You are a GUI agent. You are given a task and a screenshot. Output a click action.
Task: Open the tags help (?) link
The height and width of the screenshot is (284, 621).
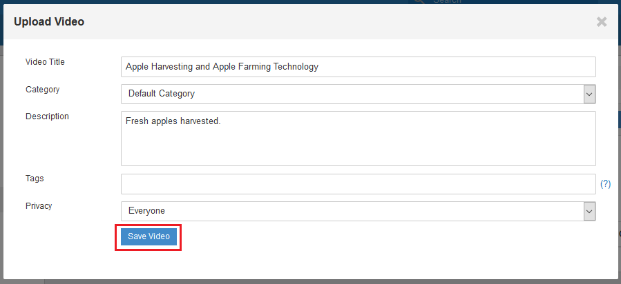pyautogui.click(x=606, y=184)
